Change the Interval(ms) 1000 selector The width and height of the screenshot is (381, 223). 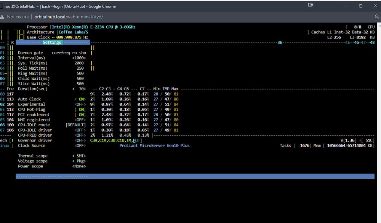point(79,58)
